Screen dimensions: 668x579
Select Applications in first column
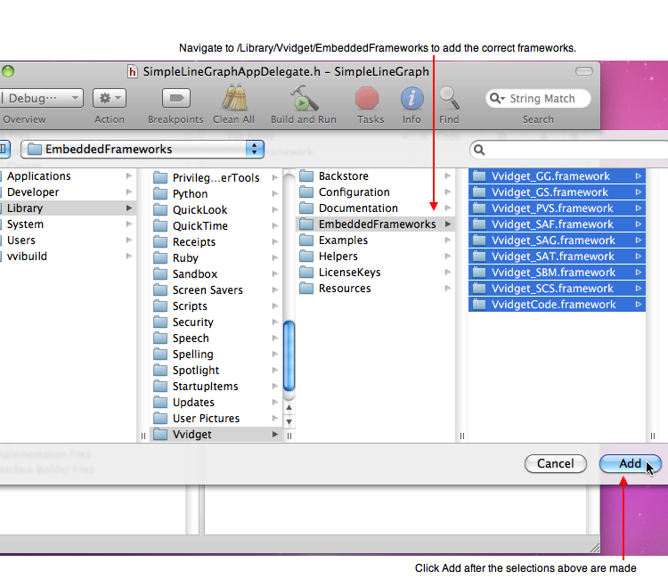coord(68,176)
